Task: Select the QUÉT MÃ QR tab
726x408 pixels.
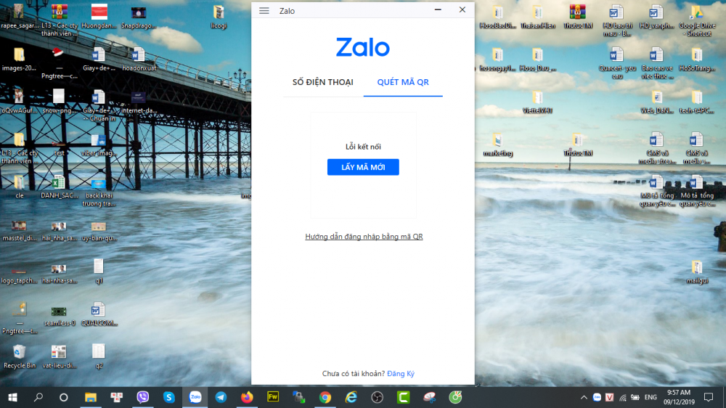Action: (403, 82)
